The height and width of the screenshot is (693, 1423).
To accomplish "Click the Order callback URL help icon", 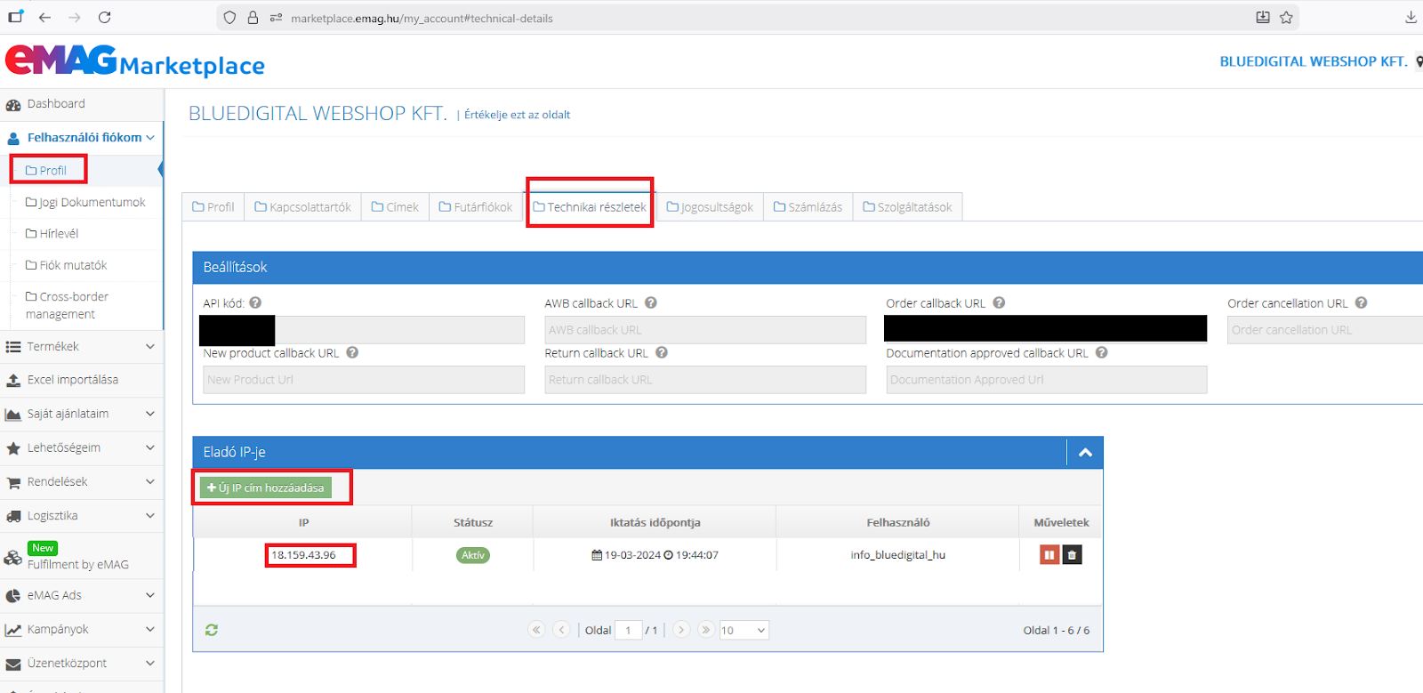I will tap(999, 302).
